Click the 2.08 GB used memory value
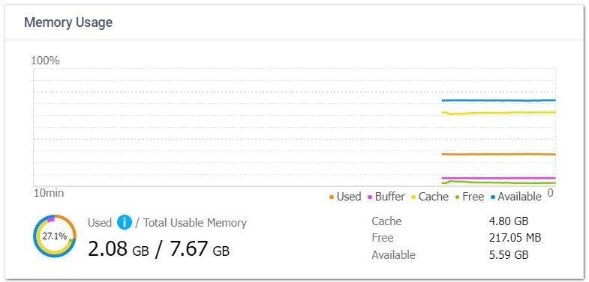The width and height of the screenshot is (589, 282). 119,249
